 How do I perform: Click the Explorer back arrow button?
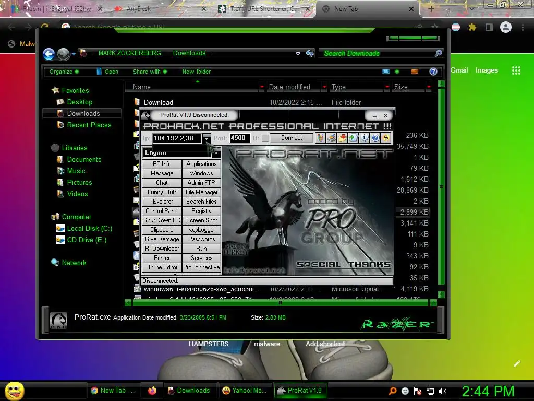point(48,54)
